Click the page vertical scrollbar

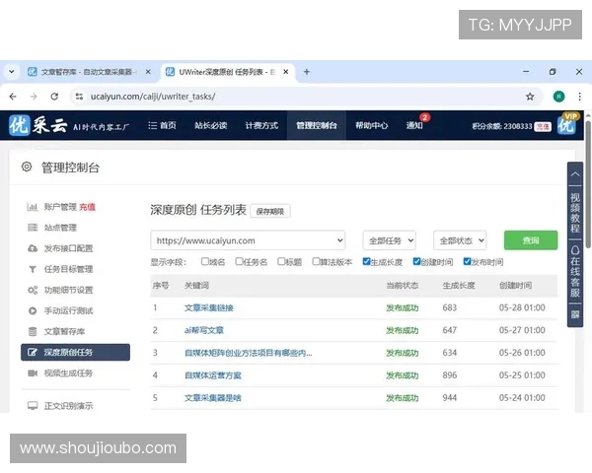(588, 183)
